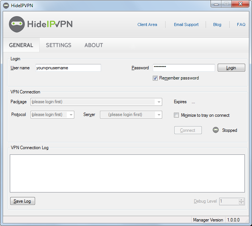Click the Debug Level value field
This screenshot has width=252, height=226.
click(229, 201)
